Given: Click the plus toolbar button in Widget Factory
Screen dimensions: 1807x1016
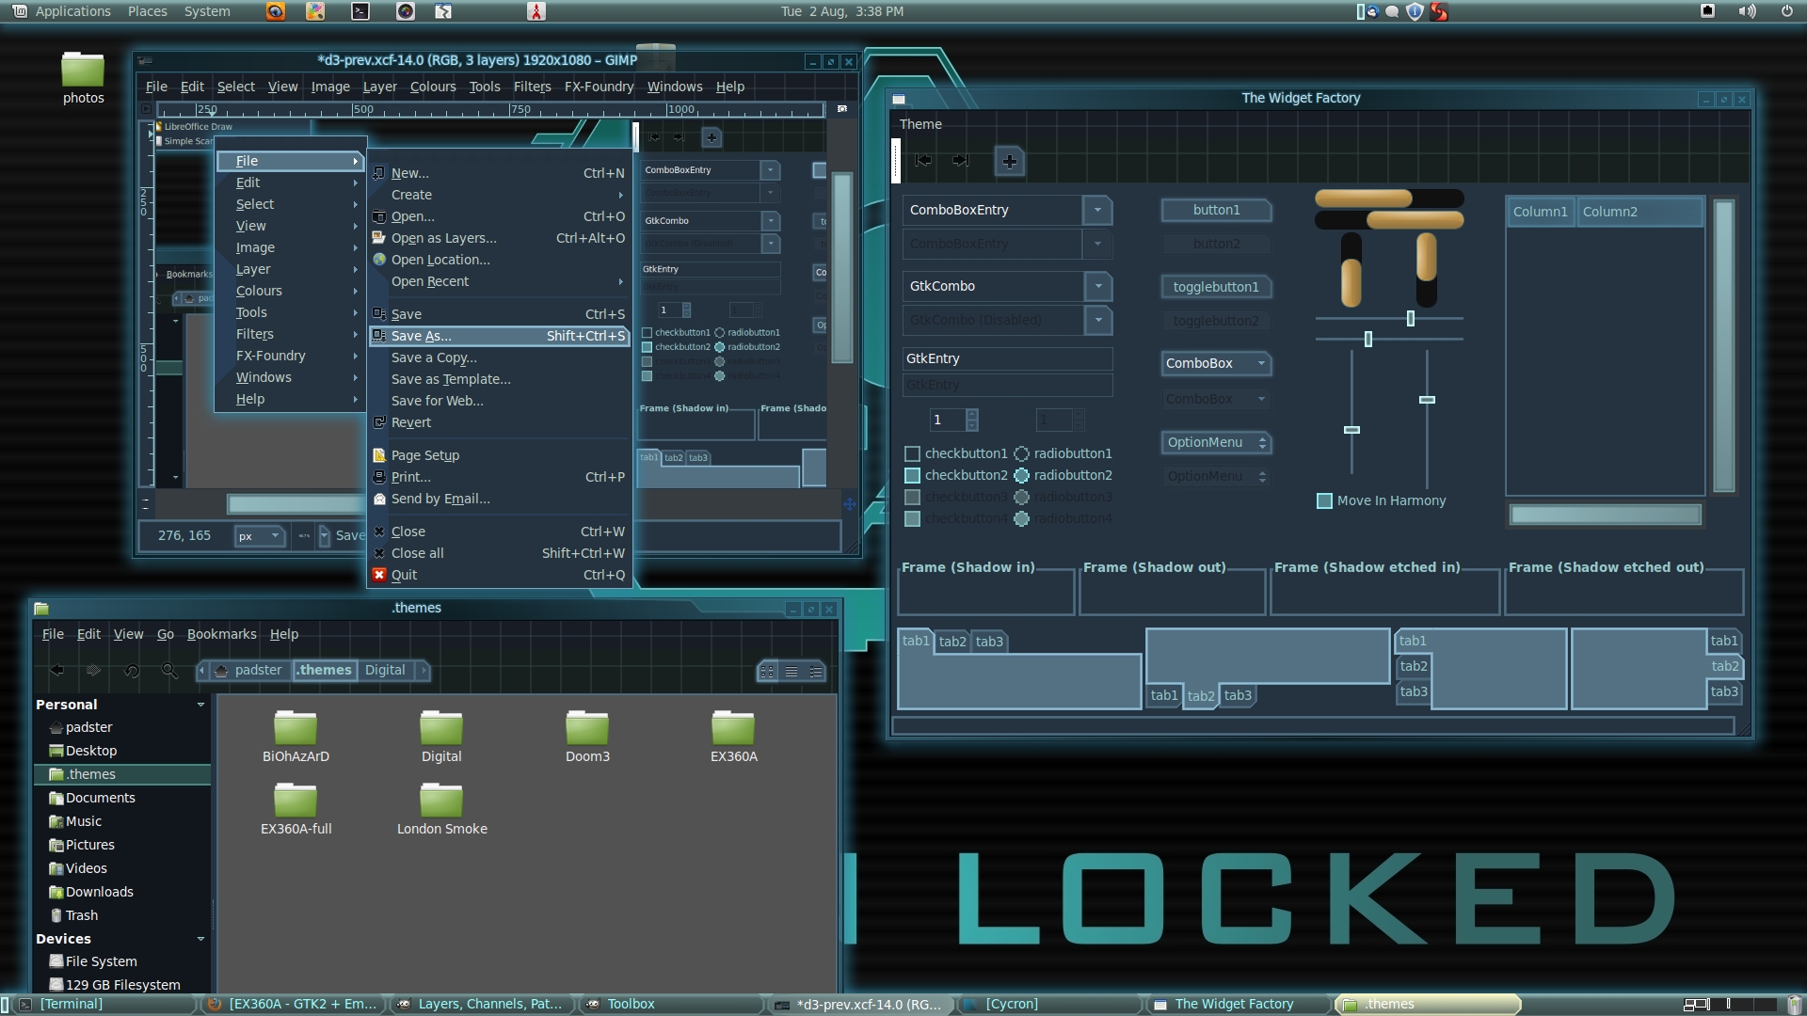Looking at the screenshot, I should 1009,162.
